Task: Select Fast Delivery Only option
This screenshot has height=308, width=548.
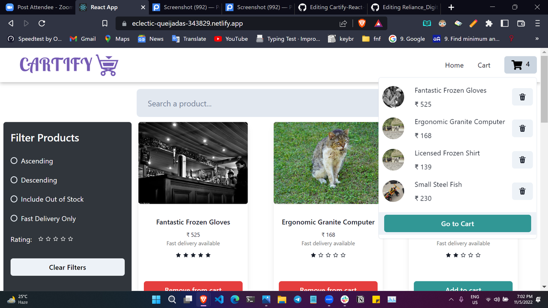Action: pyautogui.click(x=14, y=219)
